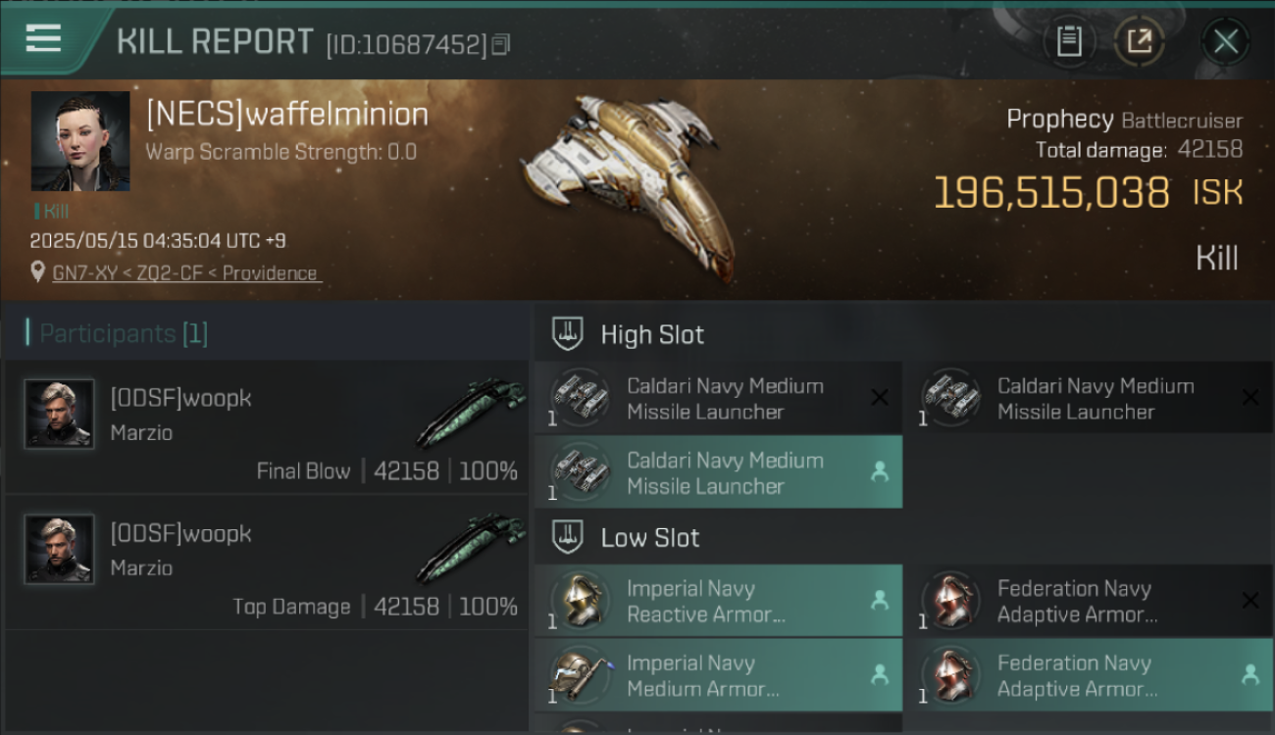Select the Top Damage participant woopk
Viewport: 1275px width, 735px height.
(x=267, y=563)
